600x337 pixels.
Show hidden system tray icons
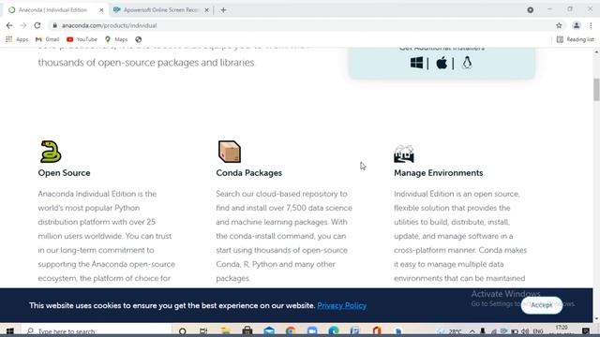pyautogui.click(x=472, y=331)
